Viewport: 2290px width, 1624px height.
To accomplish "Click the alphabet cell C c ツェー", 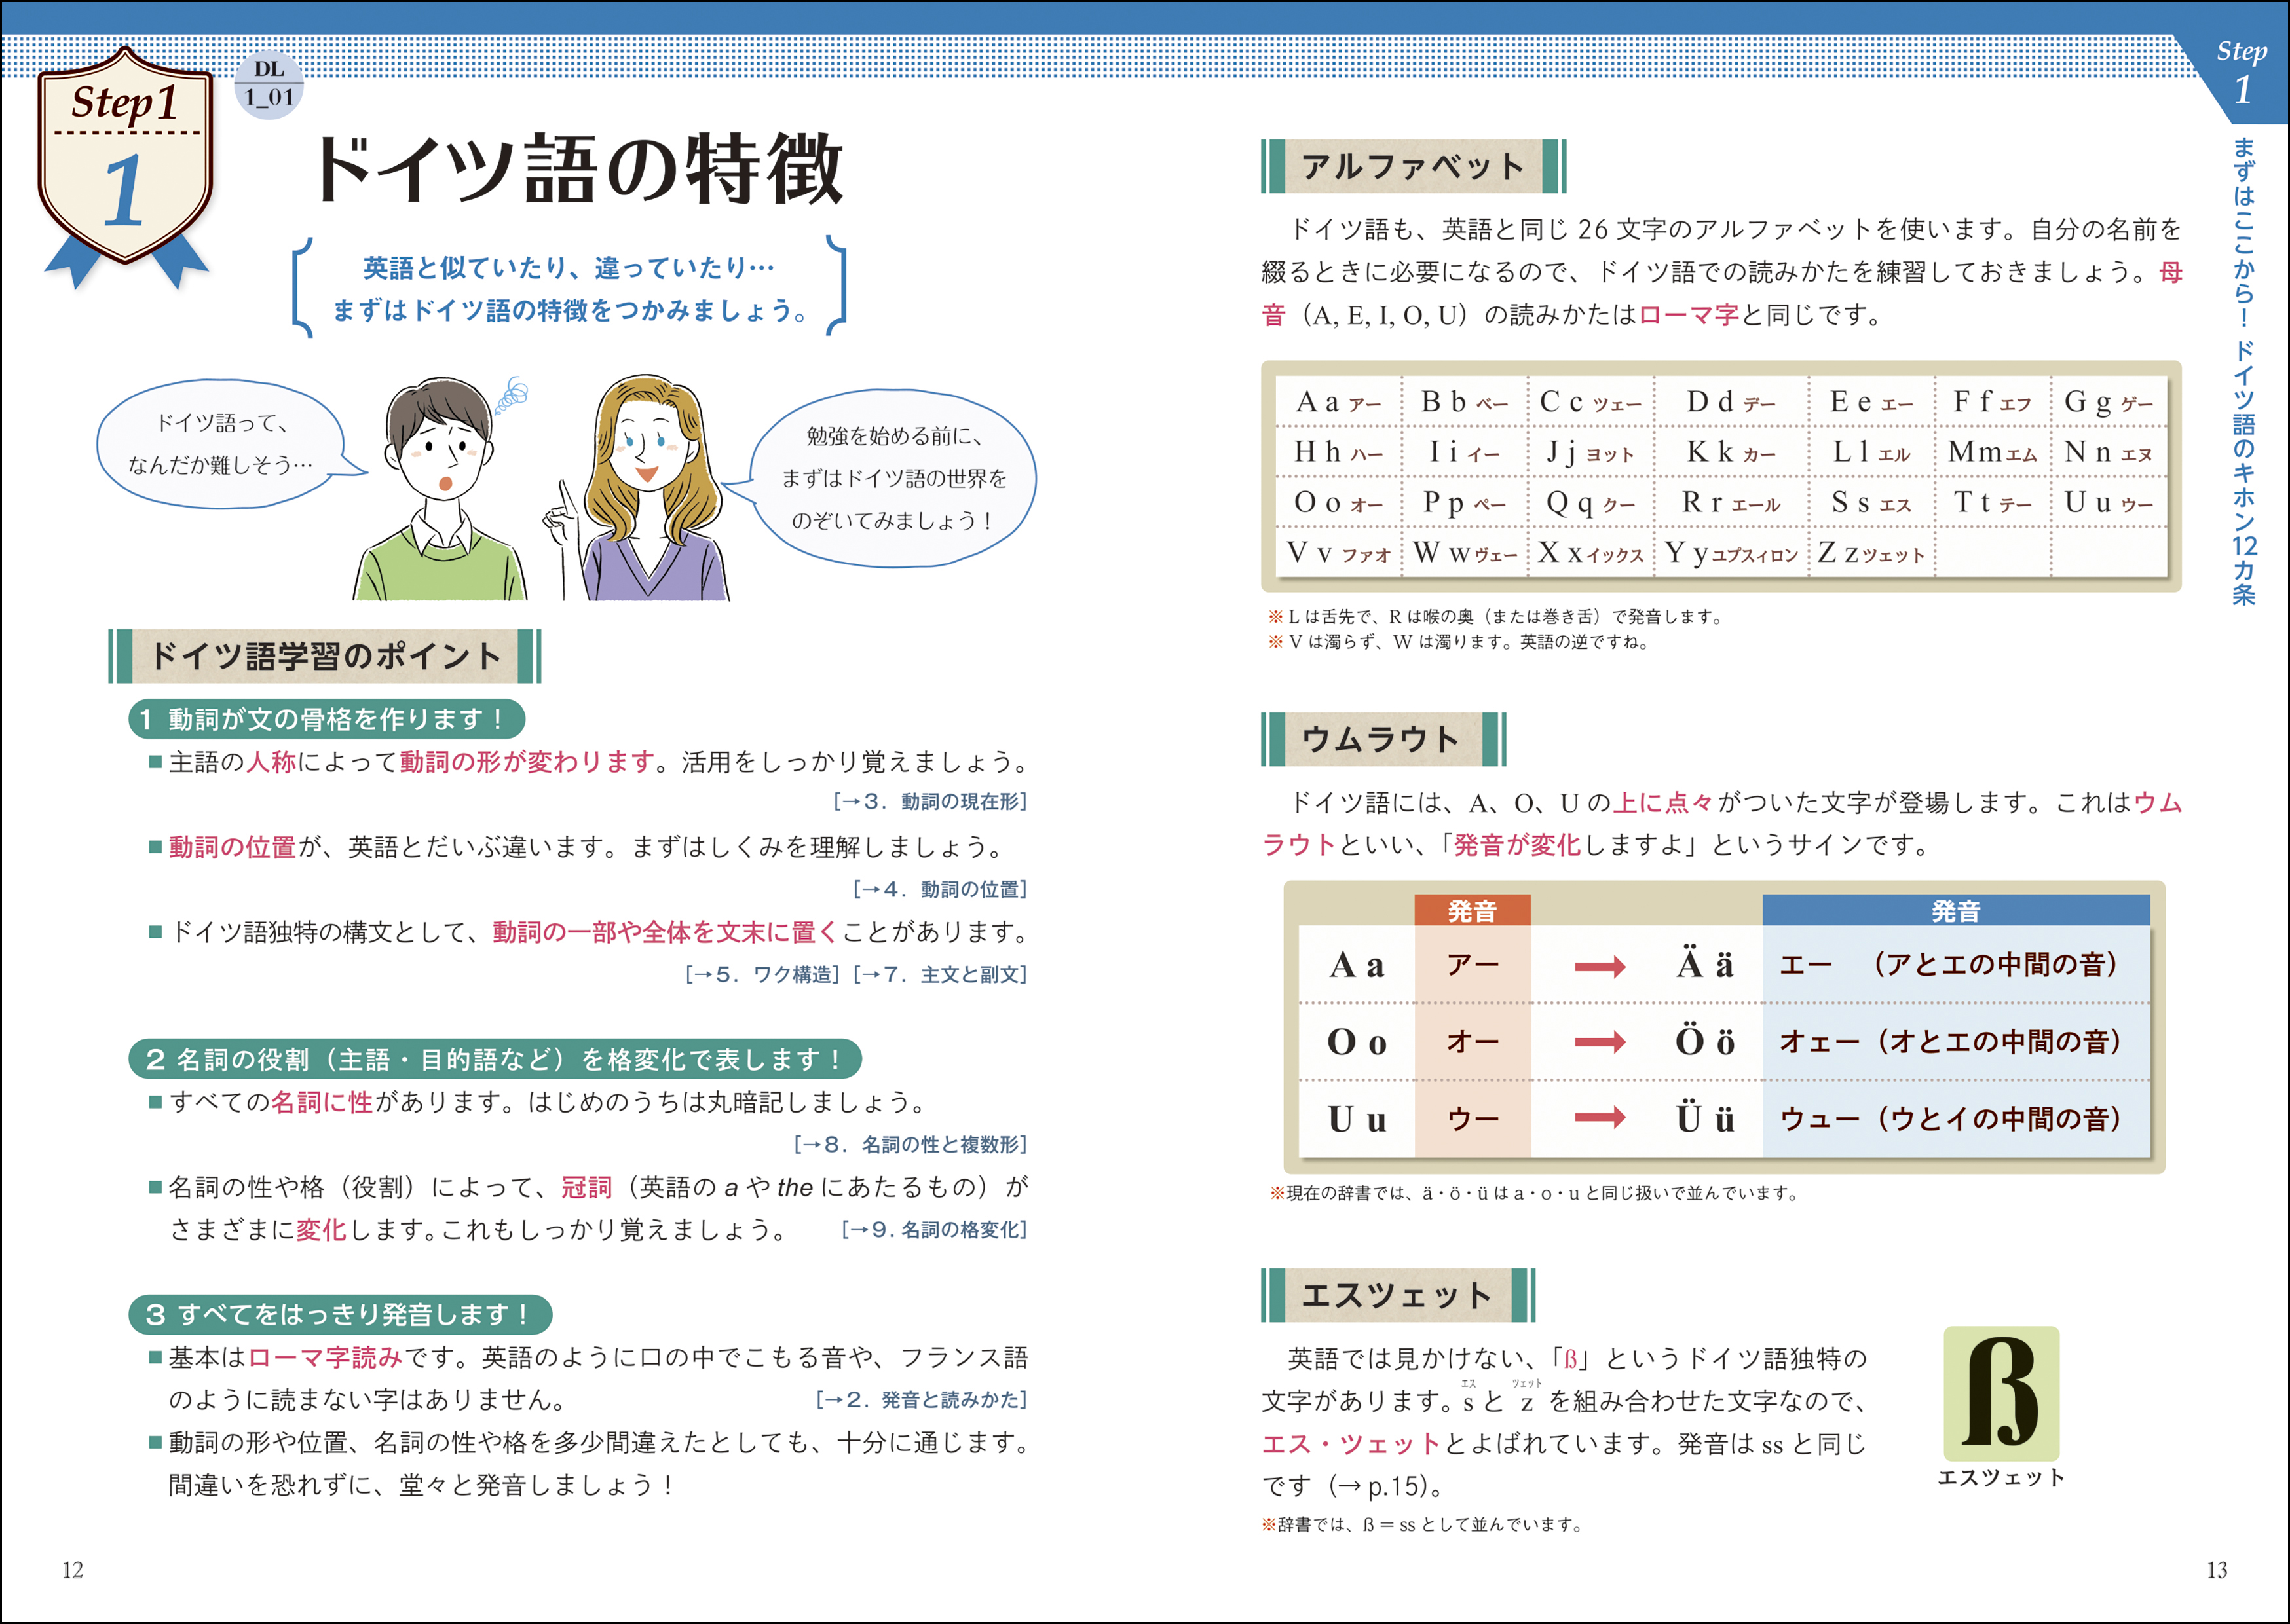I will [1591, 402].
